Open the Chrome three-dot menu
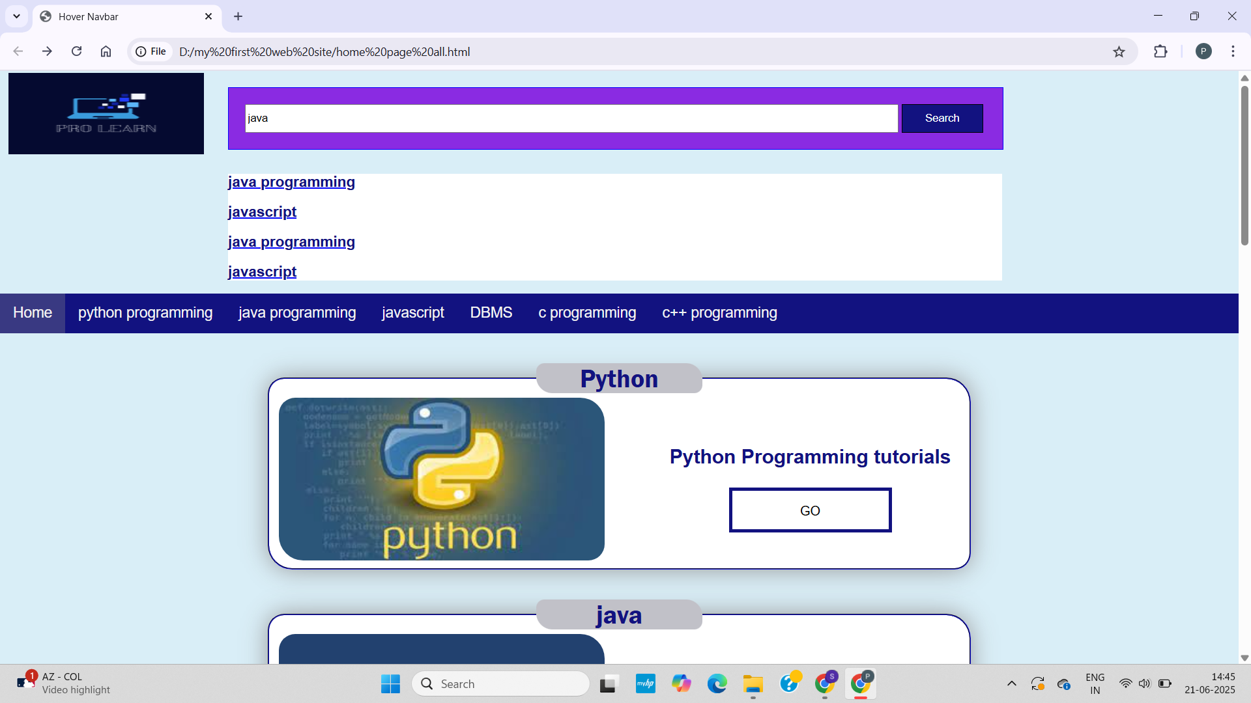The image size is (1251, 703). [x=1233, y=51]
